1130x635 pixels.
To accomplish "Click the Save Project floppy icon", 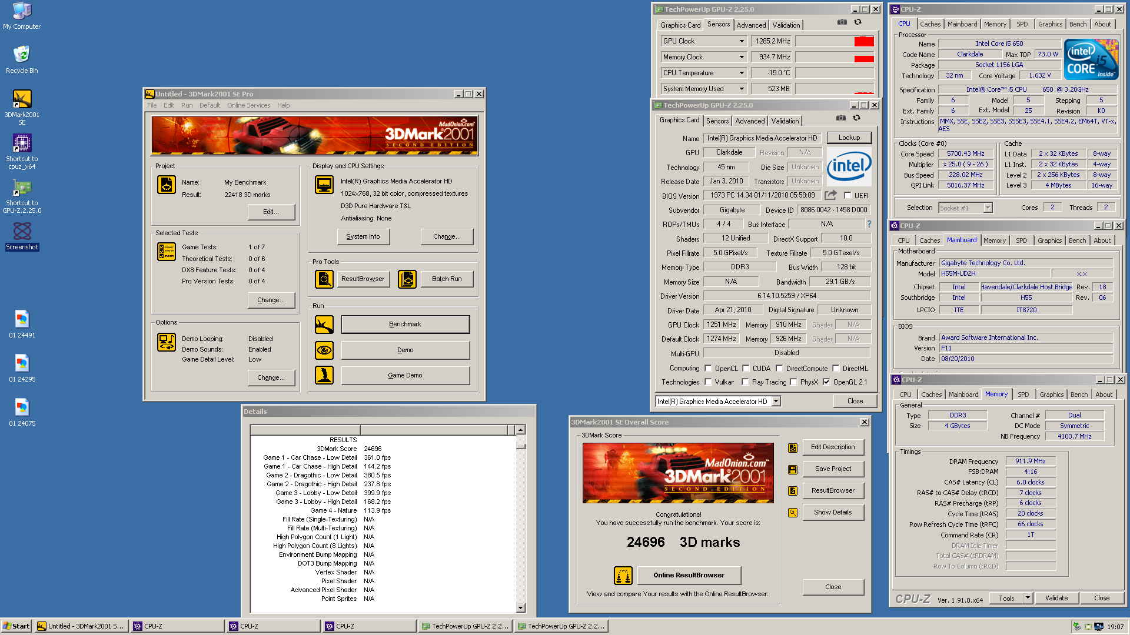I will [x=793, y=470].
